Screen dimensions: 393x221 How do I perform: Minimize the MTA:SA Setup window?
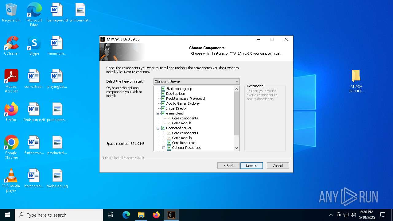click(x=258, y=39)
